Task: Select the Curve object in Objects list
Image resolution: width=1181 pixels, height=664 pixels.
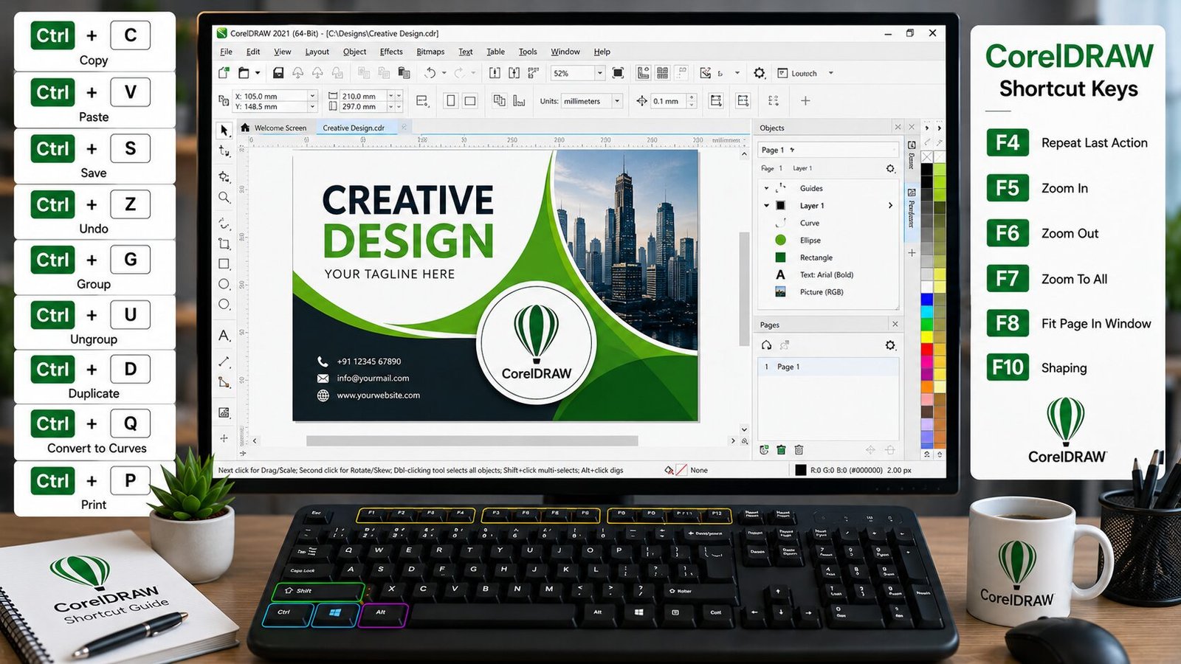Action: click(809, 223)
